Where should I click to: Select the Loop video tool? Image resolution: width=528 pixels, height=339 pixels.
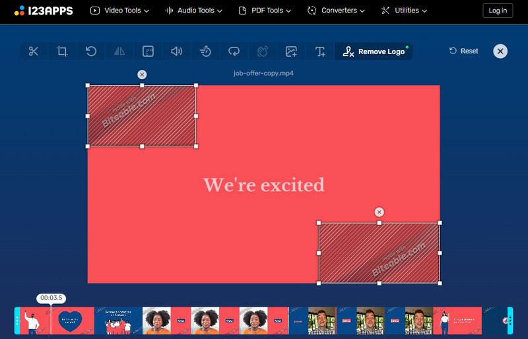pyautogui.click(x=234, y=51)
